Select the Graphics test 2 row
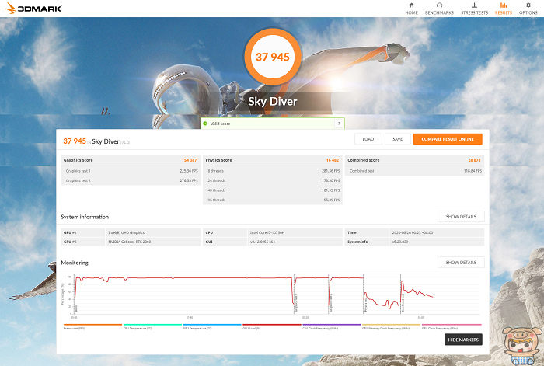This screenshot has width=544, height=366. coord(131,180)
